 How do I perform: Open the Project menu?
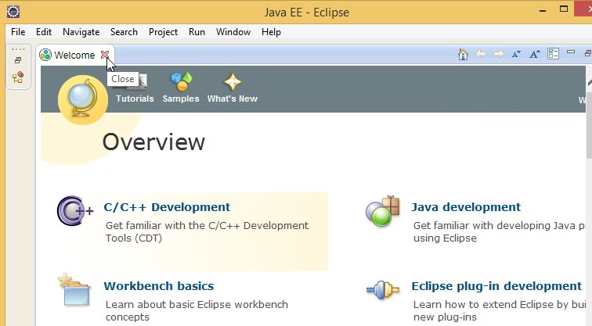[163, 32]
